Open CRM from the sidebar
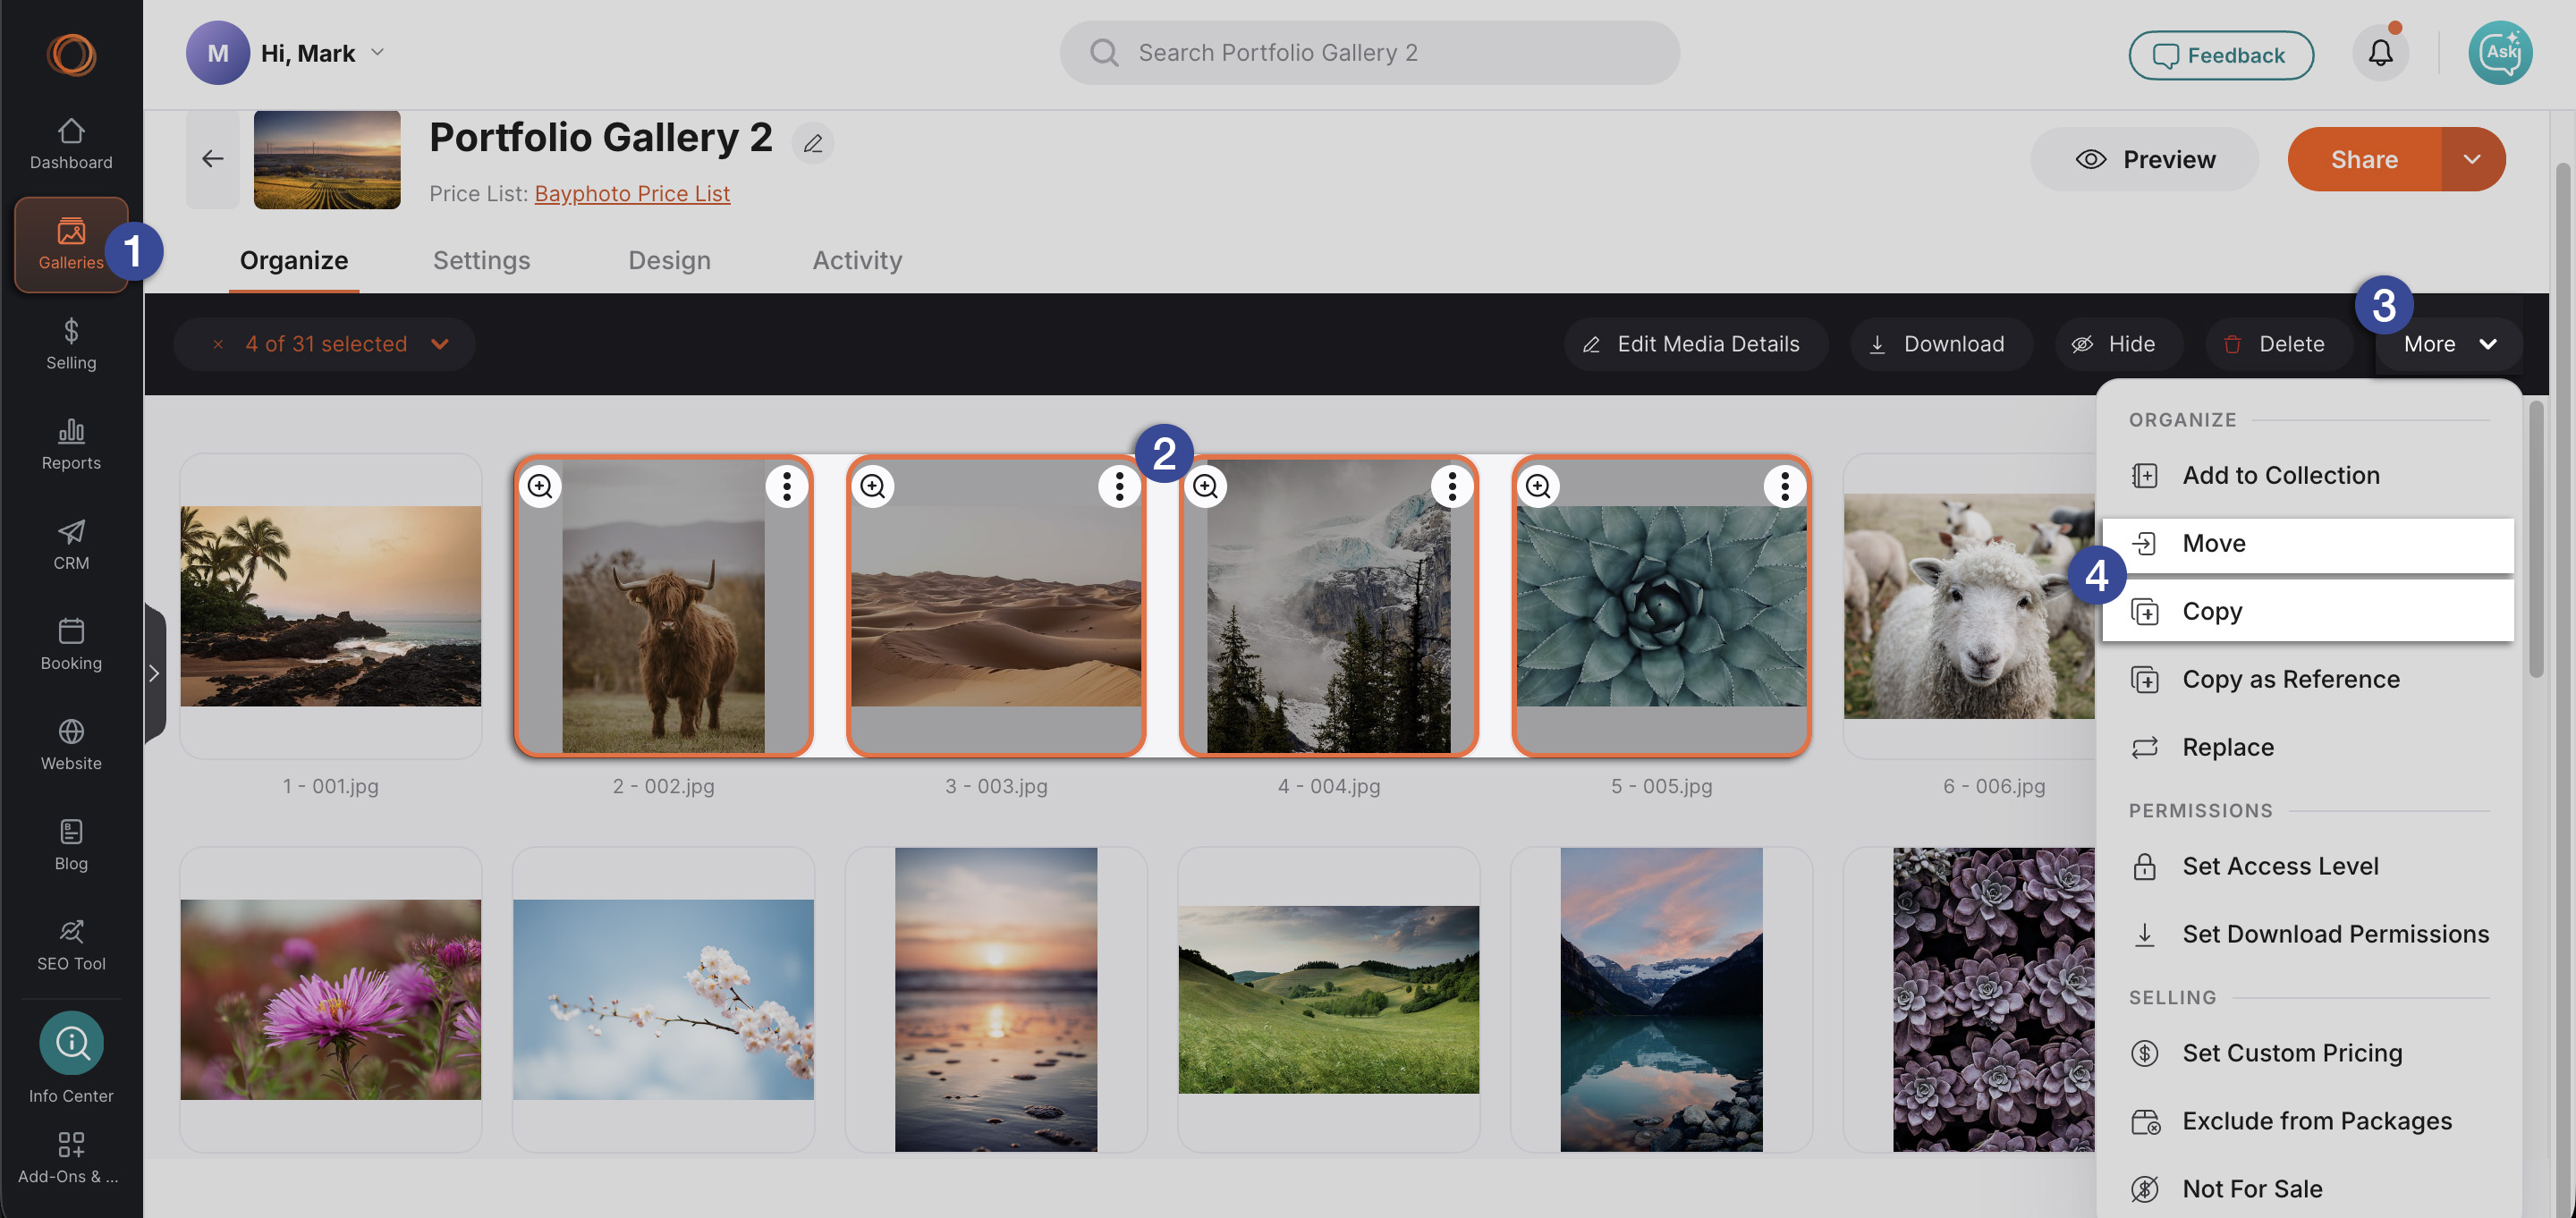Screen dimensions: 2576x1218 click(71, 544)
